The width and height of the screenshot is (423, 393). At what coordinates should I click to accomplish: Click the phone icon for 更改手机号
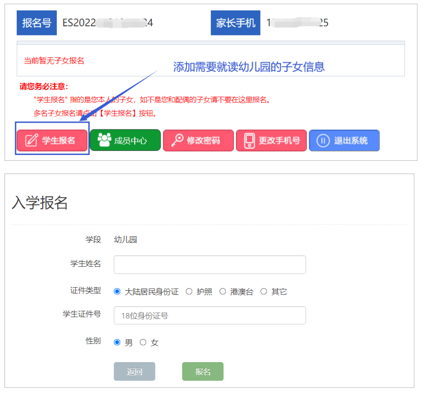(249, 140)
